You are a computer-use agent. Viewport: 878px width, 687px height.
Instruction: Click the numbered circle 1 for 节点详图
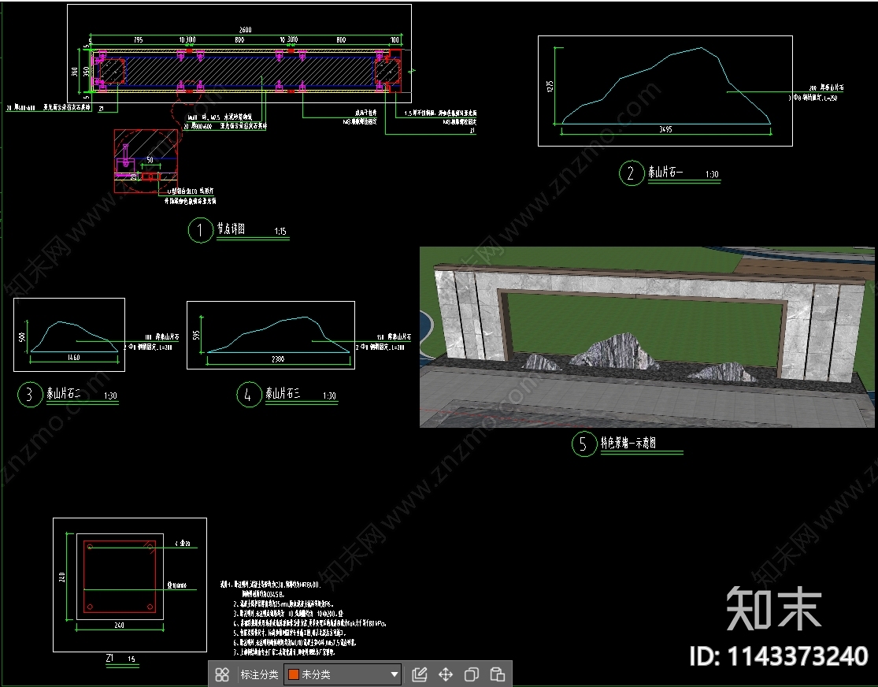pos(200,230)
